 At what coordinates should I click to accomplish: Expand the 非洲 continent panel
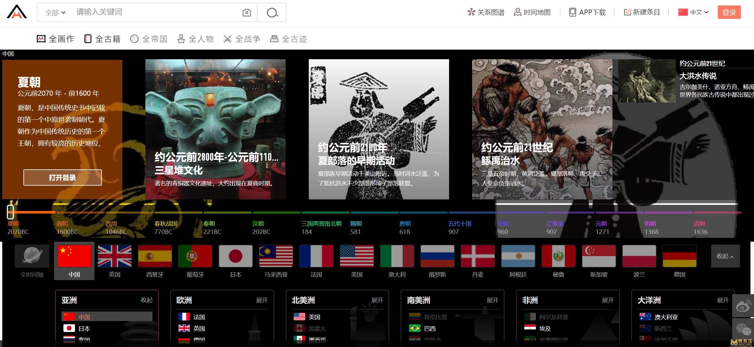tap(608, 300)
